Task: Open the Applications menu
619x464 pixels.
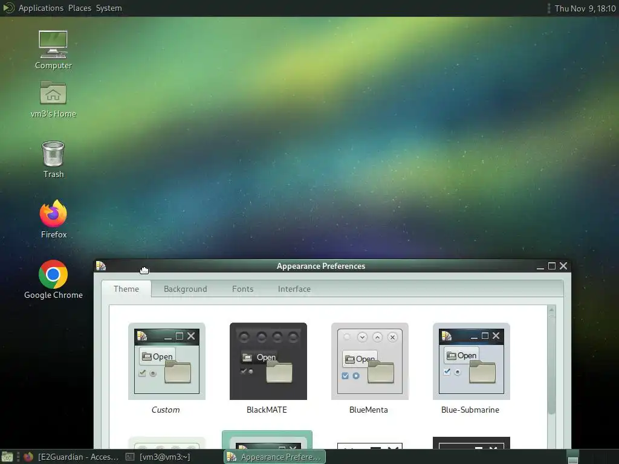Action: click(x=41, y=8)
